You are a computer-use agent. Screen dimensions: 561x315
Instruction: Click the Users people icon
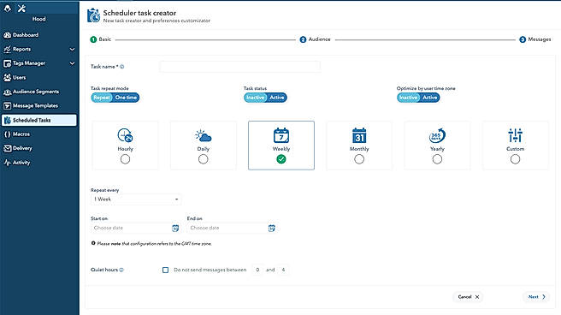pos(7,77)
